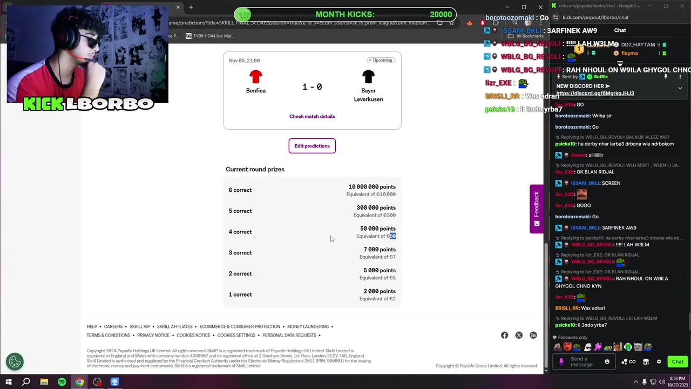Collapse the pinned message with the chevron
This screenshot has width=691, height=389.
click(680, 88)
